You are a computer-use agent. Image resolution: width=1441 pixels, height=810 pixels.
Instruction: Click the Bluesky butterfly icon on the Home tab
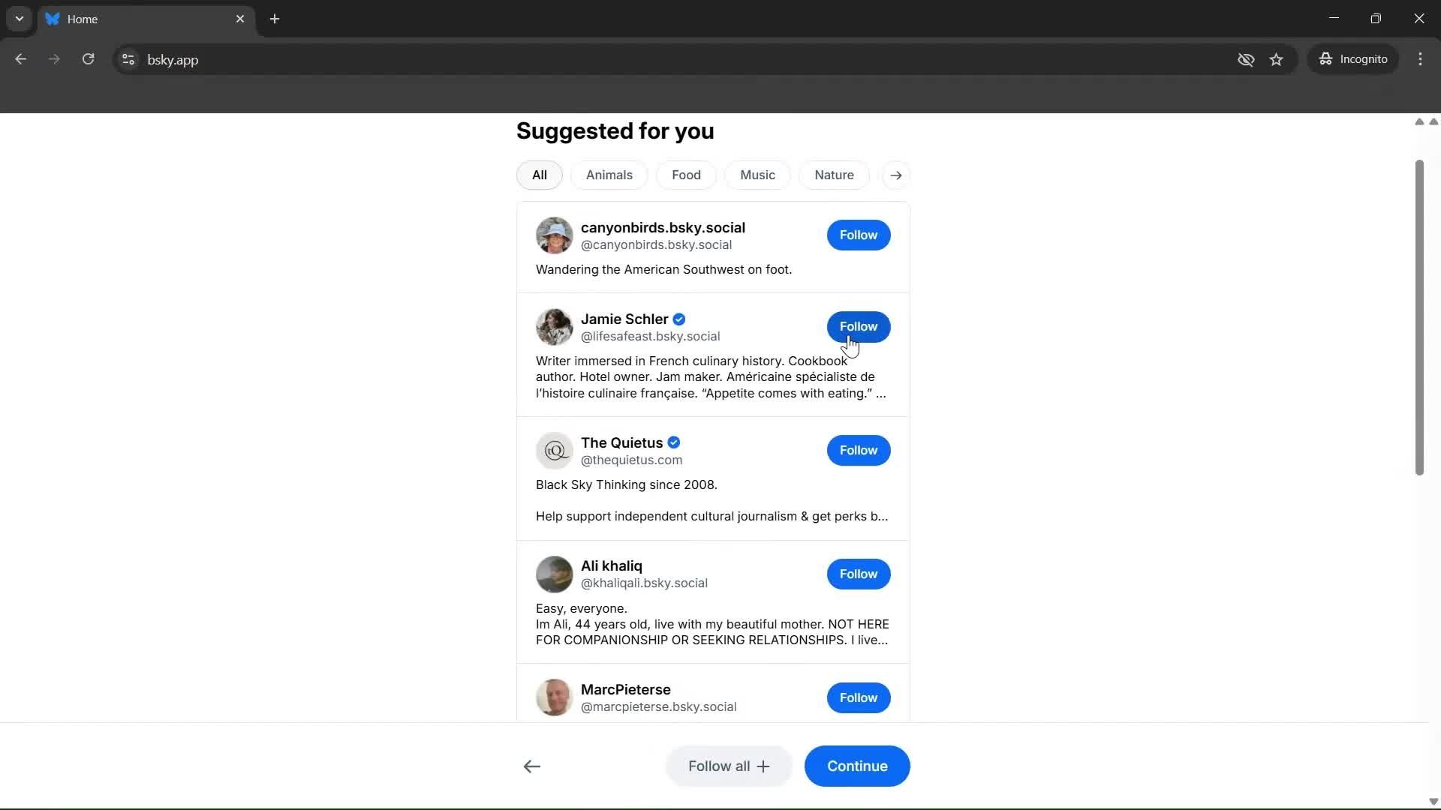pyautogui.click(x=53, y=19)
